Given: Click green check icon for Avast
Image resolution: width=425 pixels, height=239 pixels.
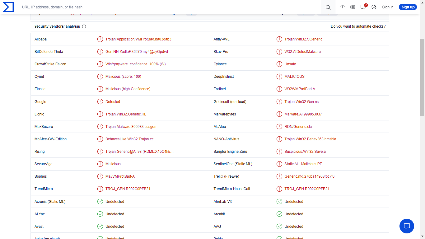Looking at the screenshot, I should [x=100, y=227].
